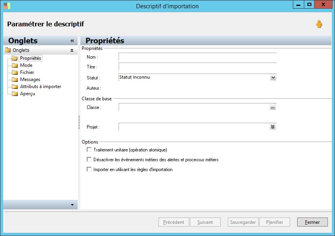Image resolution: width=335 pixels, height=236 pixels.
Task: Click inside the Nom text field
Action: click(197, 57)
